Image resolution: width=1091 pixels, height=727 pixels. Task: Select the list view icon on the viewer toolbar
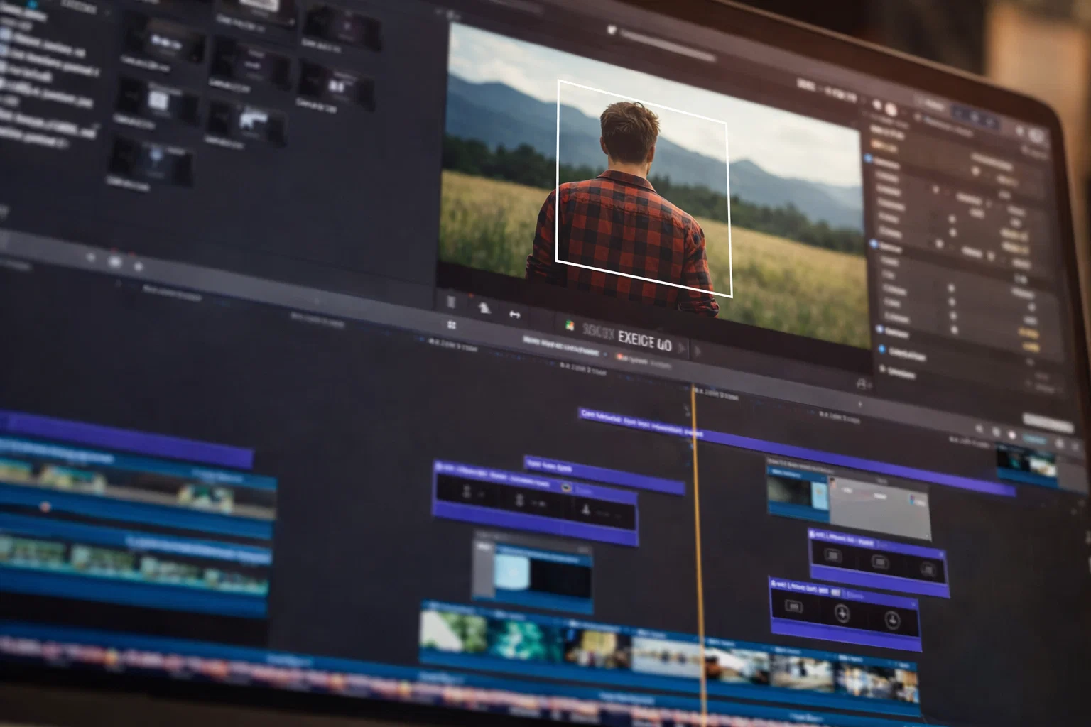451,300
